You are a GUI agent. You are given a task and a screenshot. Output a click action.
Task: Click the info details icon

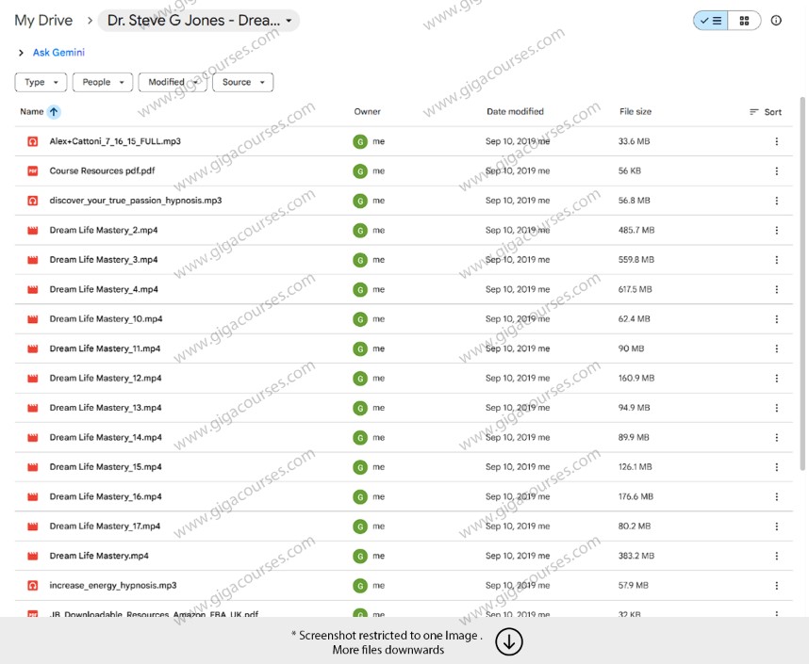(x=776, y=21)
